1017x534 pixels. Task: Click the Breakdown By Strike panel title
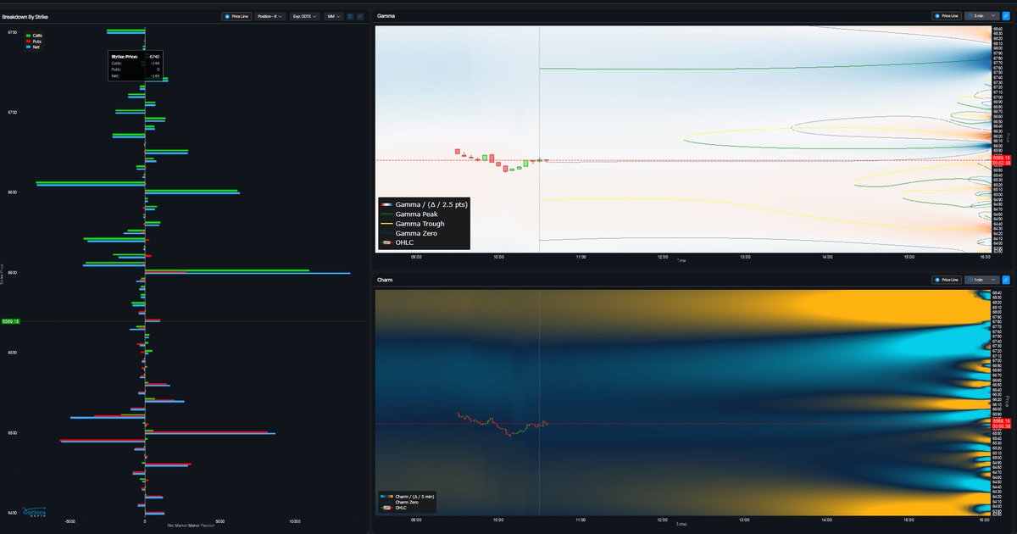tap(25, 16)
